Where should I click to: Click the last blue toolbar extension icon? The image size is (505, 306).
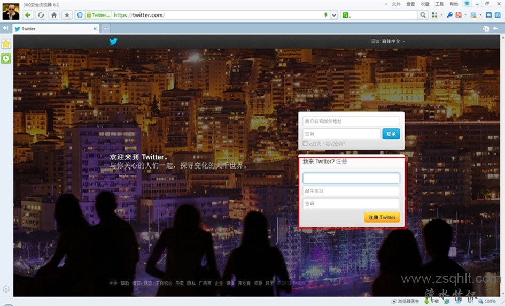pos(498,15)
